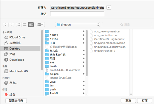Open the item arrangement dropdown
The image size is (154, 104).
coord(40,25)
